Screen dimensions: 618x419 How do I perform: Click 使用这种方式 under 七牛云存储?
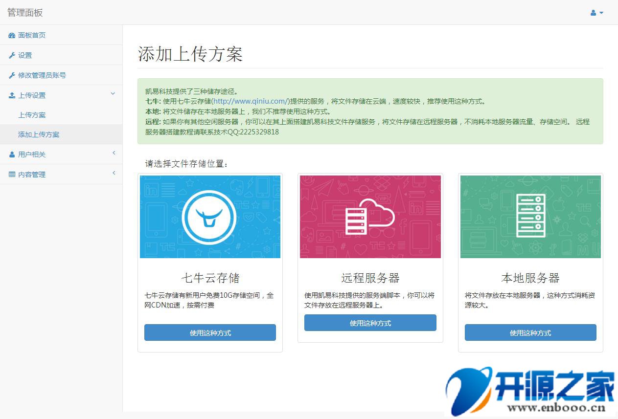pos(210,332)
